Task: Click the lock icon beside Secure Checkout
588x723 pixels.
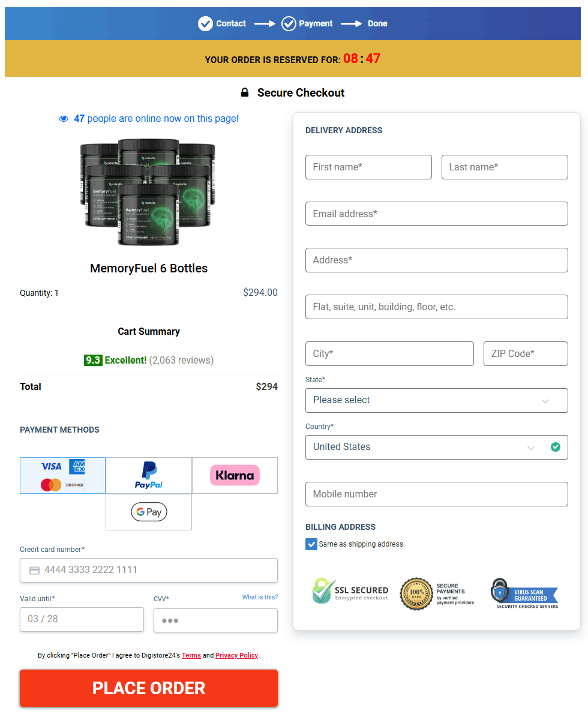Action: pos(245,92)
